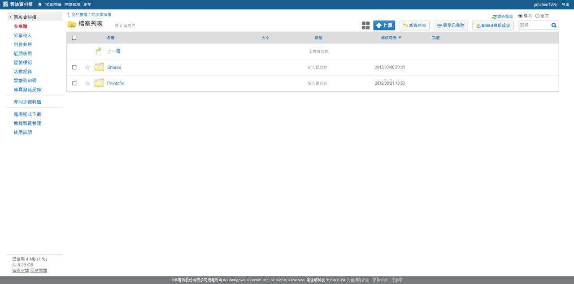This screenshot has height=284, width=574.
Task: Switch to grid thumbnail view
Action: pyautogui.click(x=366, y=26)
